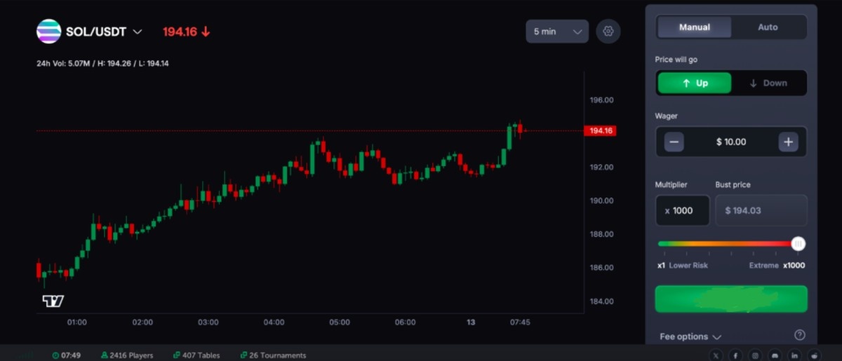
Task: Click the 01:00 time axis label
Action: point(76,322)
